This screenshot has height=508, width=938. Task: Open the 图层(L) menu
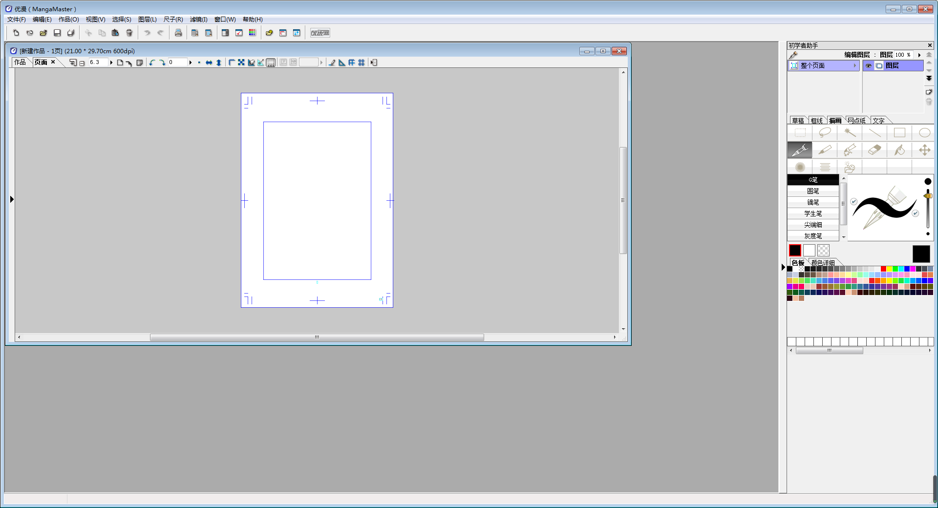click(x=148, y=20)
